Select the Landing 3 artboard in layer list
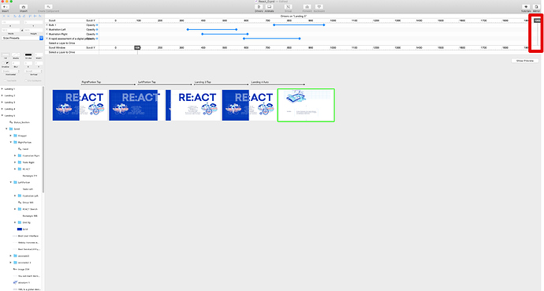The width and height of the screenshot is (544, 291). click(x=9, y=103)
